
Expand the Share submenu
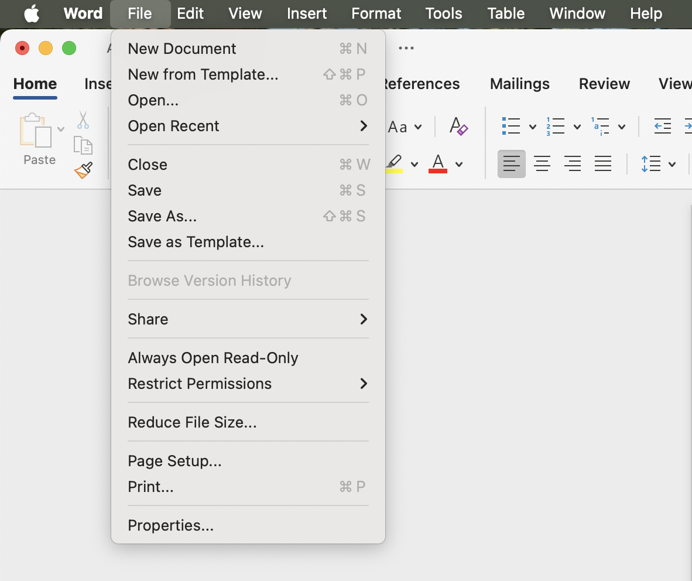248,319
